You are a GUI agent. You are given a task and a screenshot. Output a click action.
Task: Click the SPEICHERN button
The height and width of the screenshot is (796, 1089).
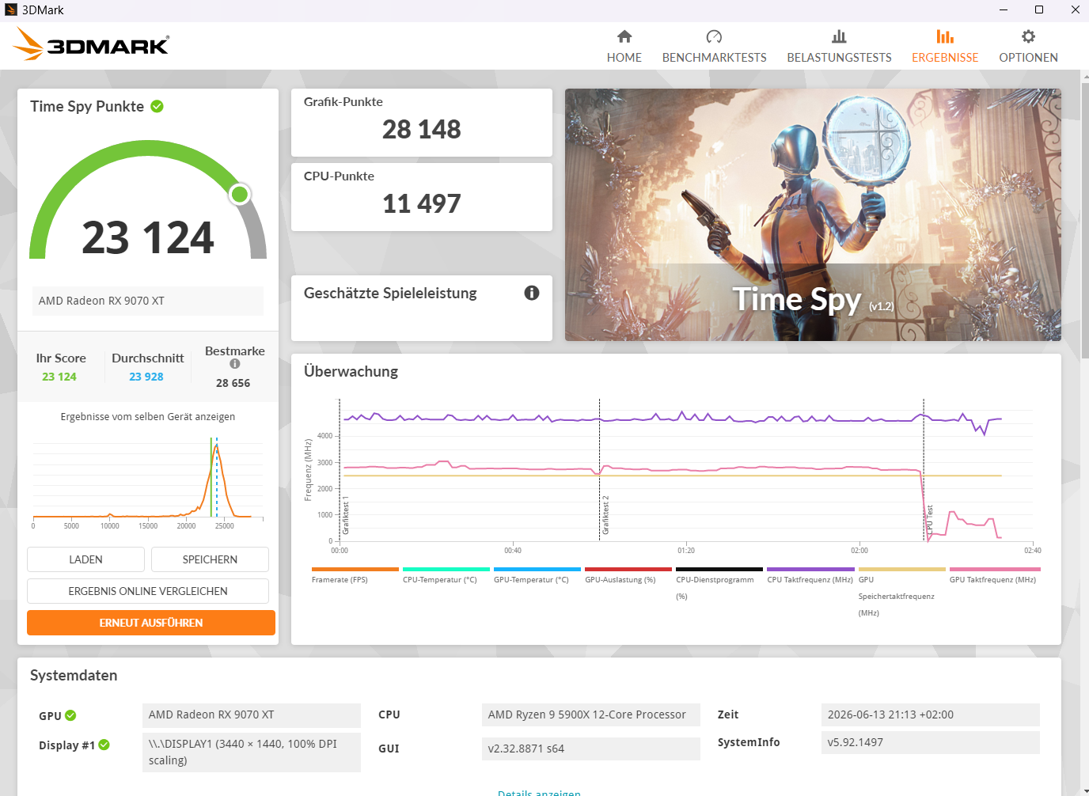pyautogui.click(x=210, y=559)
